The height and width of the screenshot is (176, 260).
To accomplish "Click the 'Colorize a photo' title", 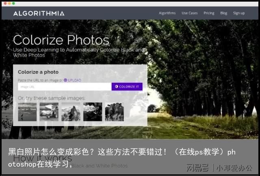I will (38, 72).
